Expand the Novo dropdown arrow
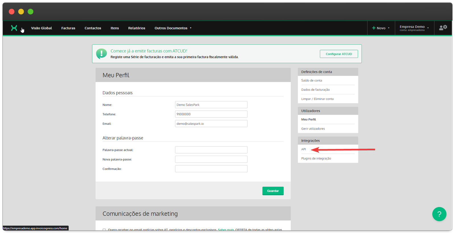Image resolution: width=455 pixels, height=233 pixels. 389,28
